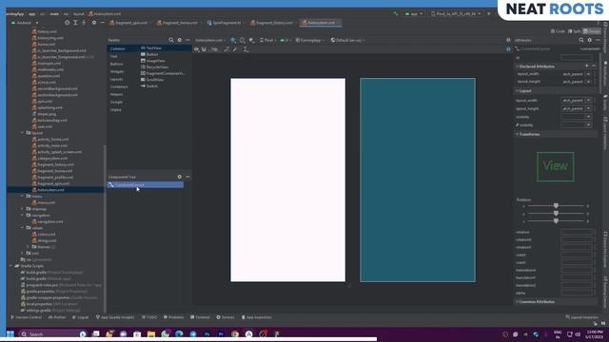Screen dimensions: 609x342
Task: Open orientation options icon in designer toolbar
Action: pos(243,40)
